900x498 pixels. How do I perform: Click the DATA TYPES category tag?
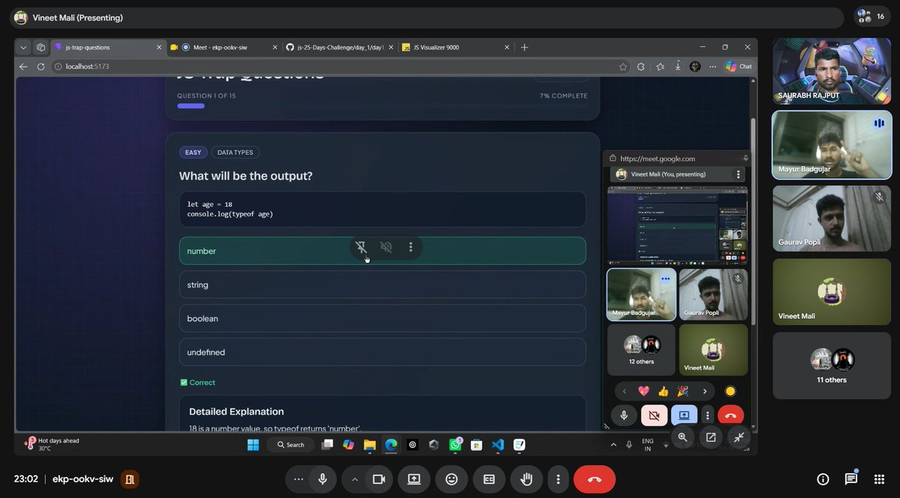pyautogui.click(x=235, y=153)
